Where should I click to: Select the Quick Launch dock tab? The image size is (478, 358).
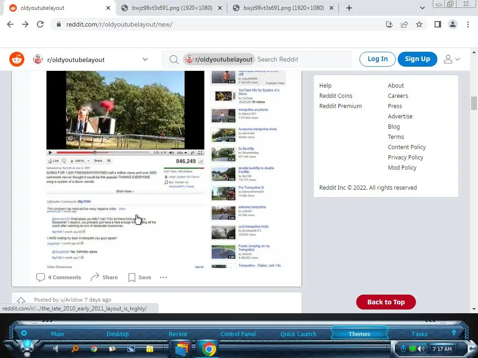[x=298, y=334]
